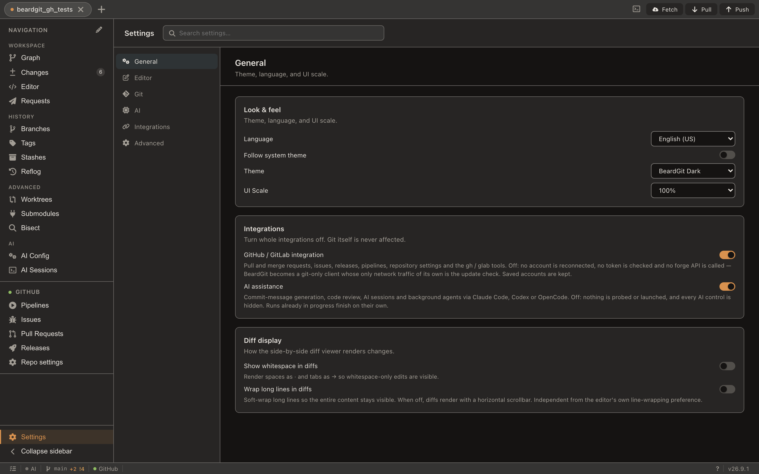Click the AI status indicator in status bar
759x474 pixels.
(x=31, y=469)
